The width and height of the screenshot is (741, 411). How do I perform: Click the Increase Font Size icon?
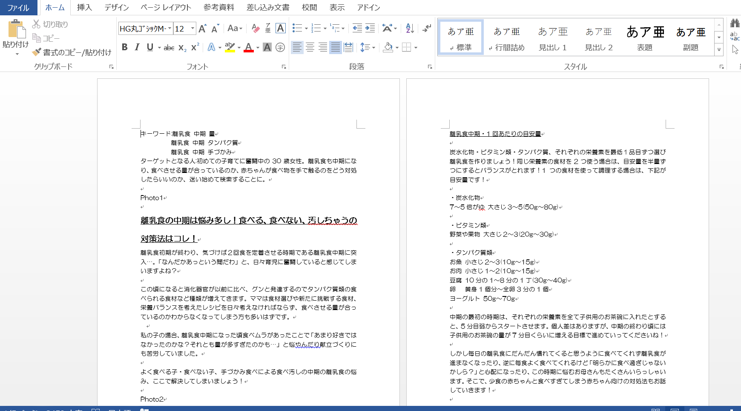(x=203, y=29)
